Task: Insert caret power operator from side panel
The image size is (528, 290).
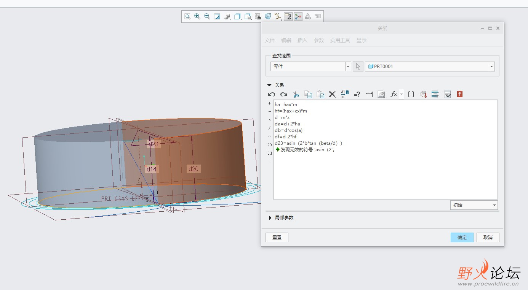Action: [x=270, y=136]
